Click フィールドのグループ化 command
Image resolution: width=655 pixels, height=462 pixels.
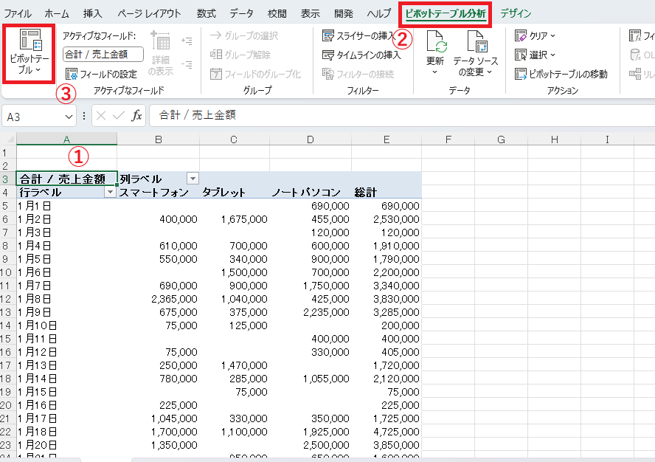(x=255, y=74)
